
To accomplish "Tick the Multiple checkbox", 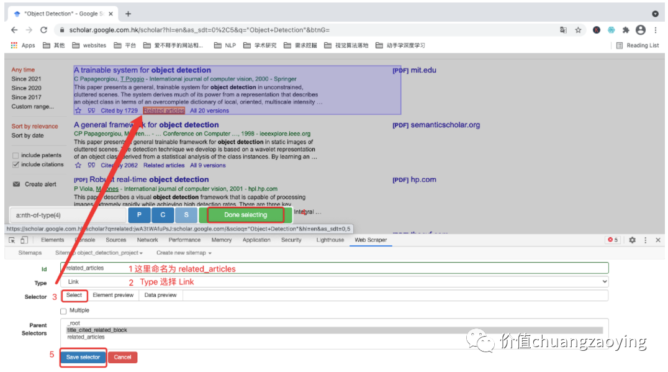I will 63,311.
